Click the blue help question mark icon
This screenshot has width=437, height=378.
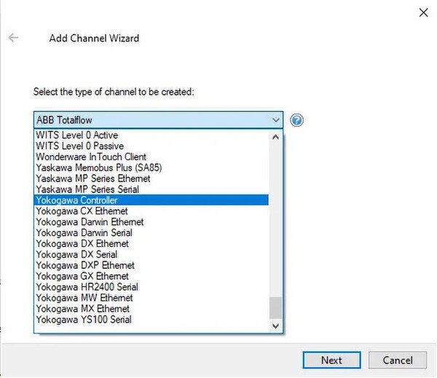296,120
